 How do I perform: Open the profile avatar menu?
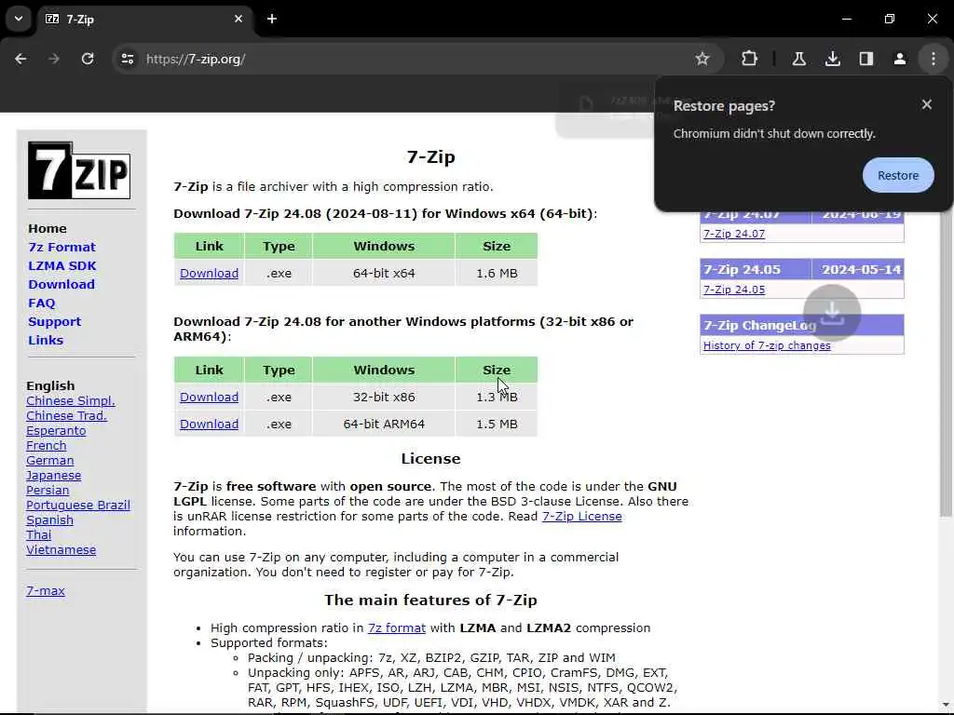tap(899, 59)
